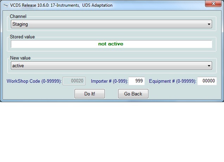Select the Staging text in Channel box
This screenshot has height=162, width=224.
click(x=20, y=24)
